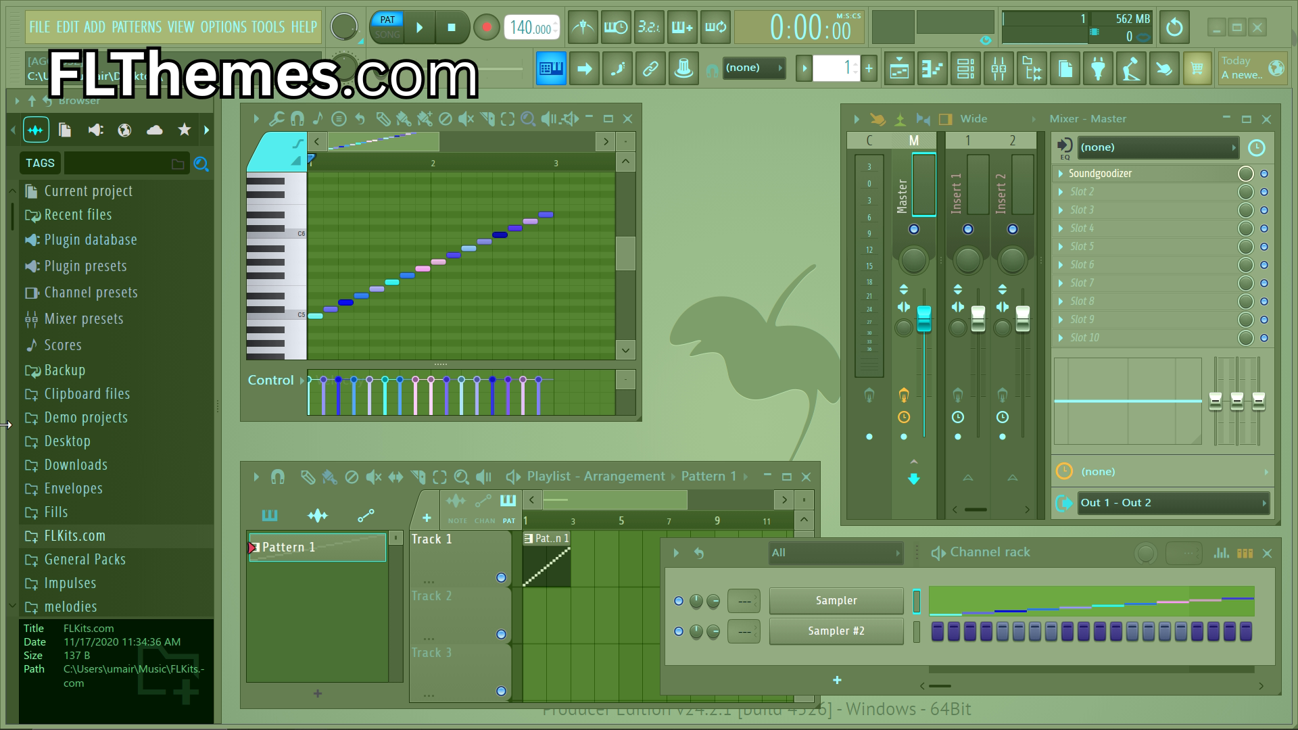Click the Master track volume fader
The width and height of the screenshot is (1298, 730).
(x=923, y=319)
